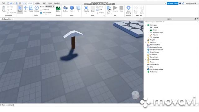Click the new file icon in quick access bar
The width and height of the screenshot is (199, 112).
(x=8, y=3)
